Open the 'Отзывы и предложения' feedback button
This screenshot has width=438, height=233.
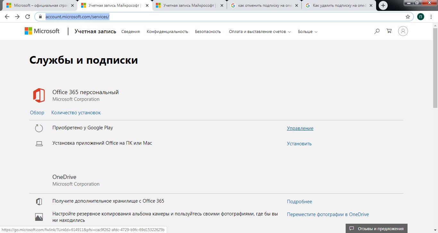click(376, 229)
